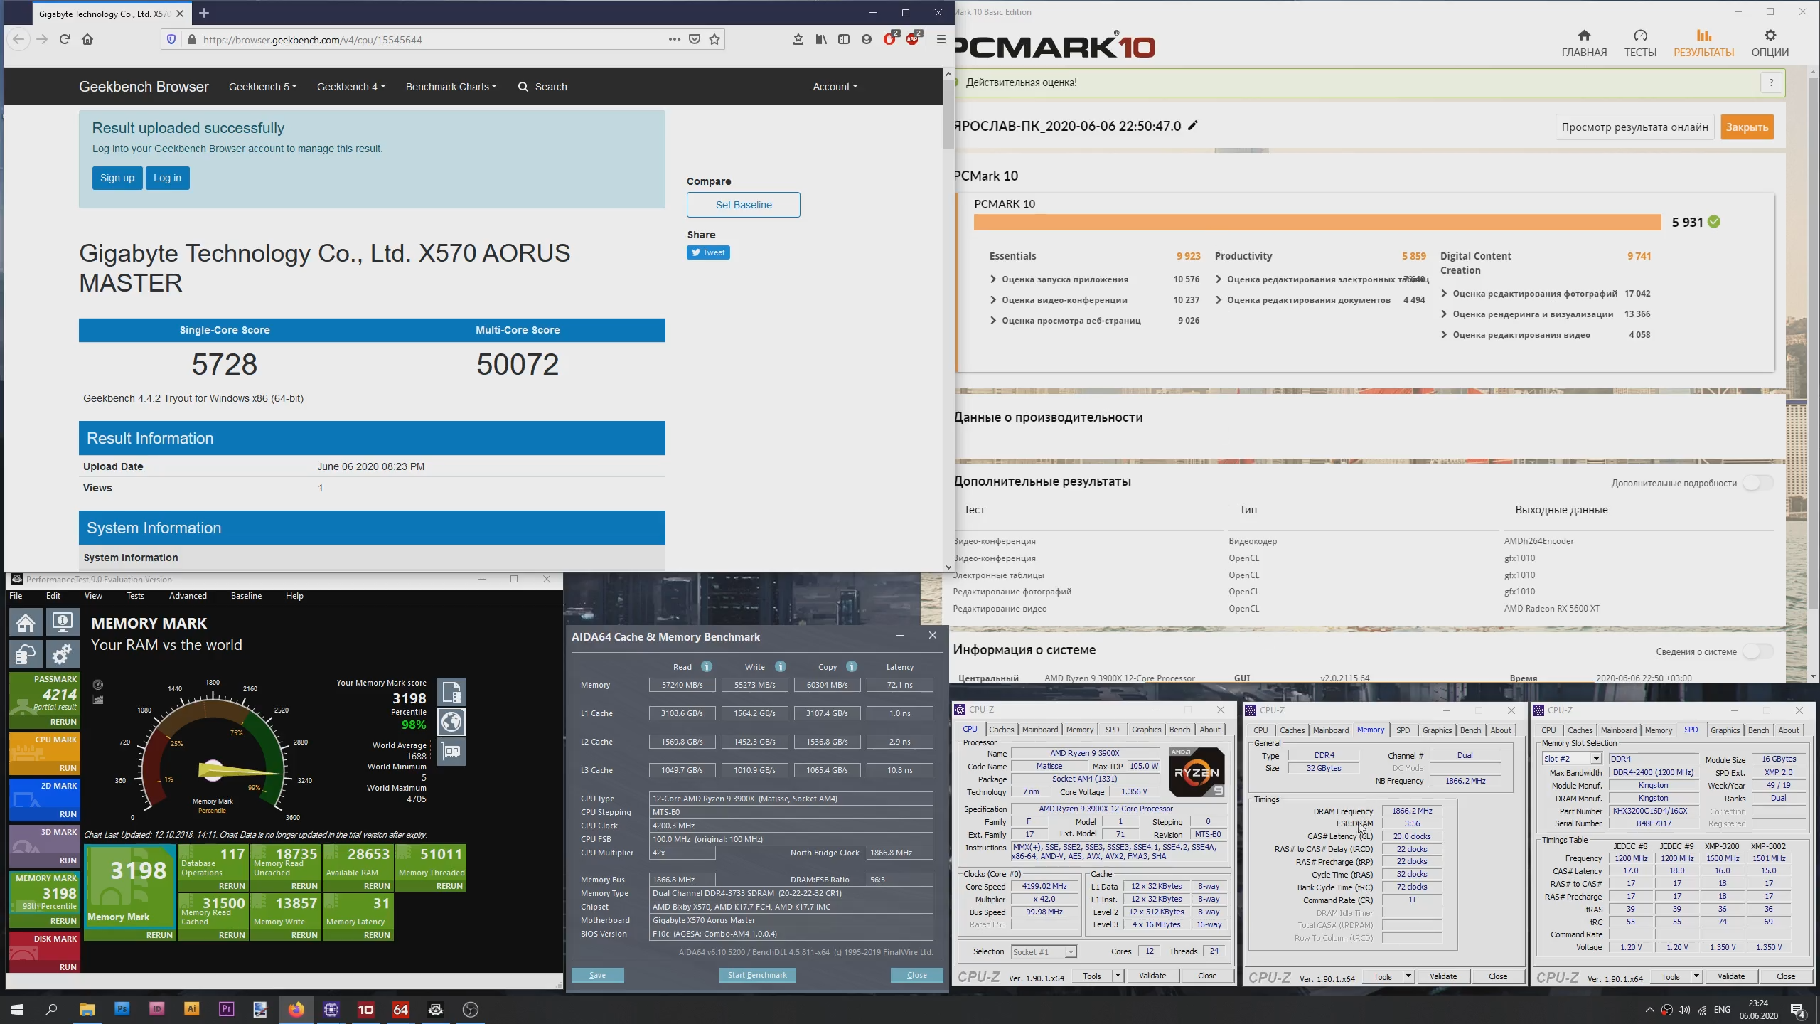1820x1024 pixels.
Task: Open the PerformanceTest system information icon
Action: 63,624
